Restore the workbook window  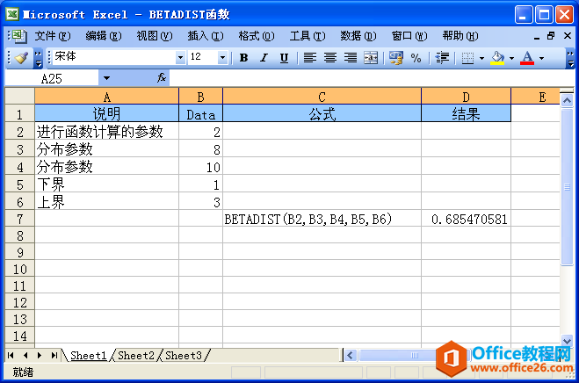(x=551, y=36)
